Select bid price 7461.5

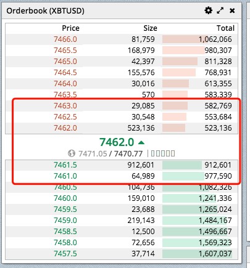coord(65,165)
